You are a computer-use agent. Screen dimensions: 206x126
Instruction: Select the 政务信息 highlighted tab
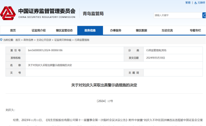[x=90, y=30]
